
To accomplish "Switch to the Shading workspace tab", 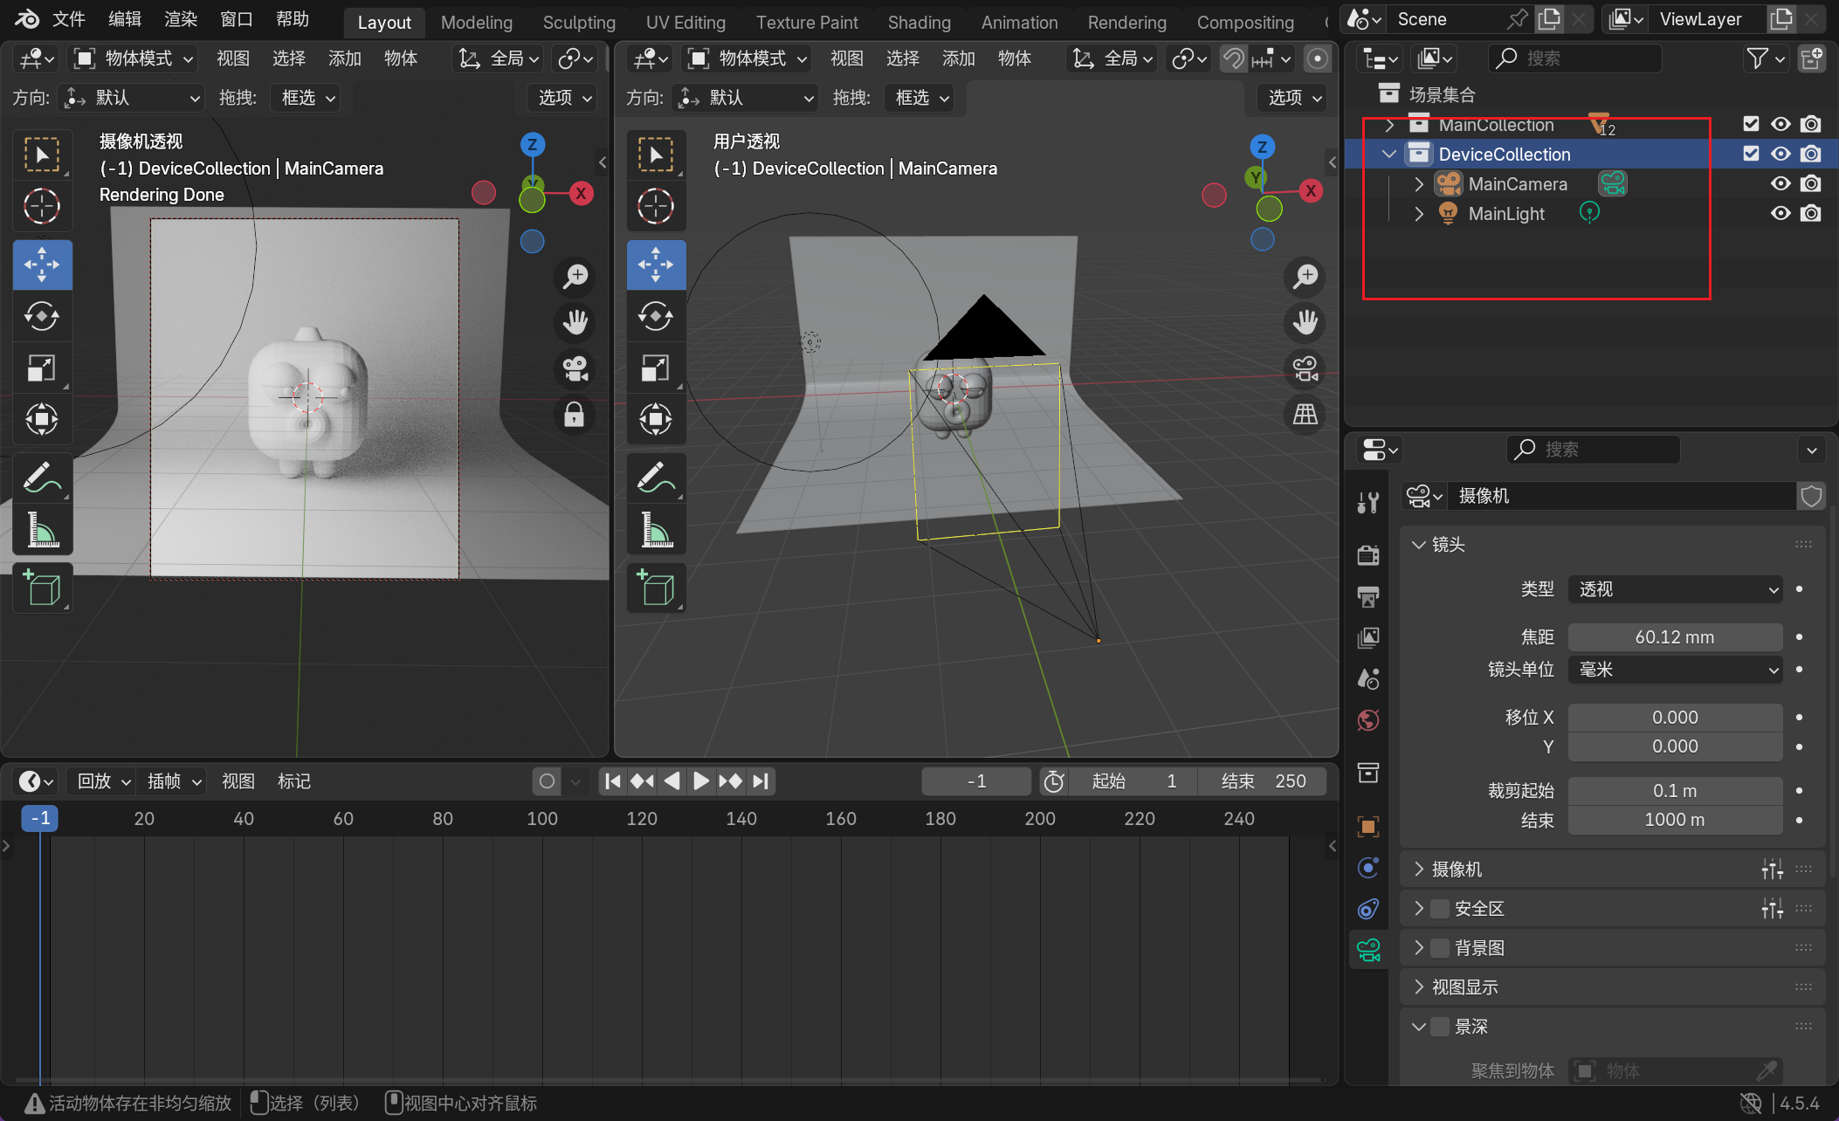I will pyautogui.click(x=919, y=22).
